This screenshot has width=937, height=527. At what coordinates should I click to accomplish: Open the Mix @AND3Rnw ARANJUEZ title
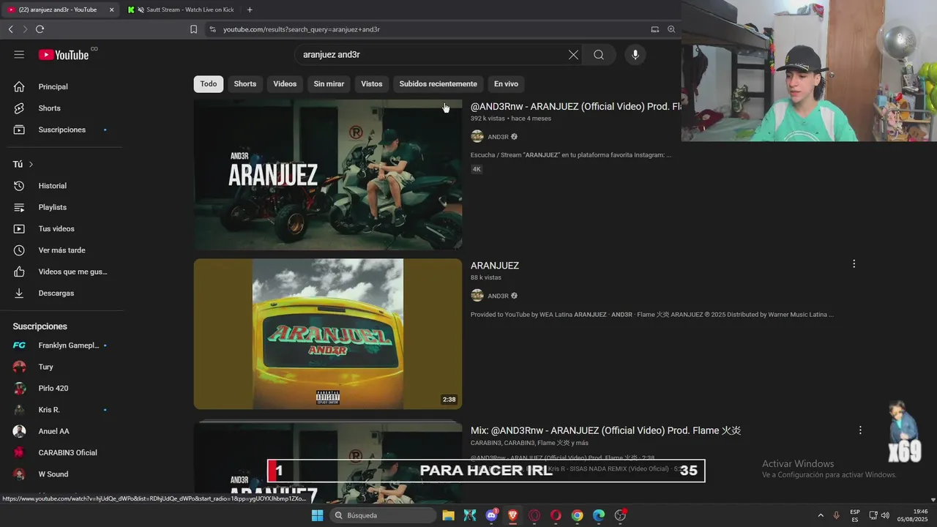coord(605,430)
